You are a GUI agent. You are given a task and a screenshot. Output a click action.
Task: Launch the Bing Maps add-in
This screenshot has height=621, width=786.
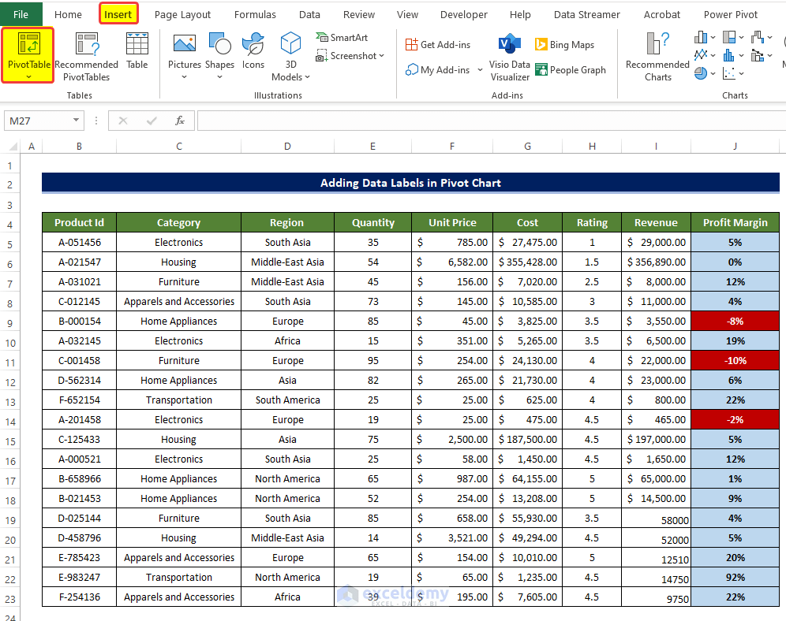coord(564,45)
